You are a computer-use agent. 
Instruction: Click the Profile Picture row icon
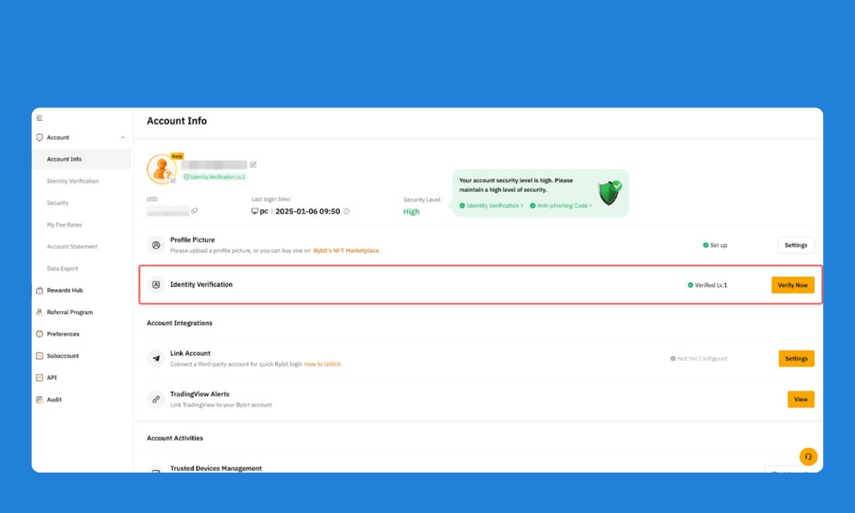point(156,246)
